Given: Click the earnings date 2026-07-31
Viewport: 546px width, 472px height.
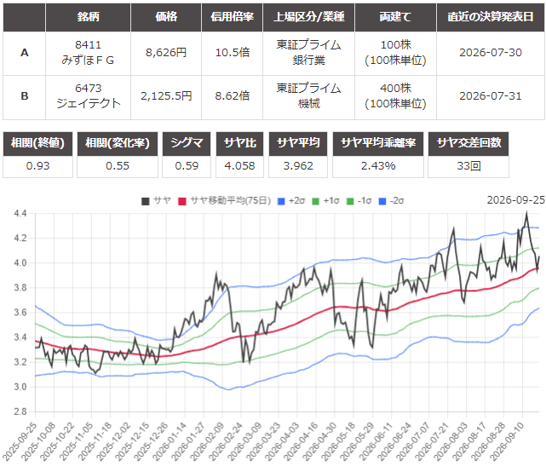Looking at the screenshot, I should [491, 96].
